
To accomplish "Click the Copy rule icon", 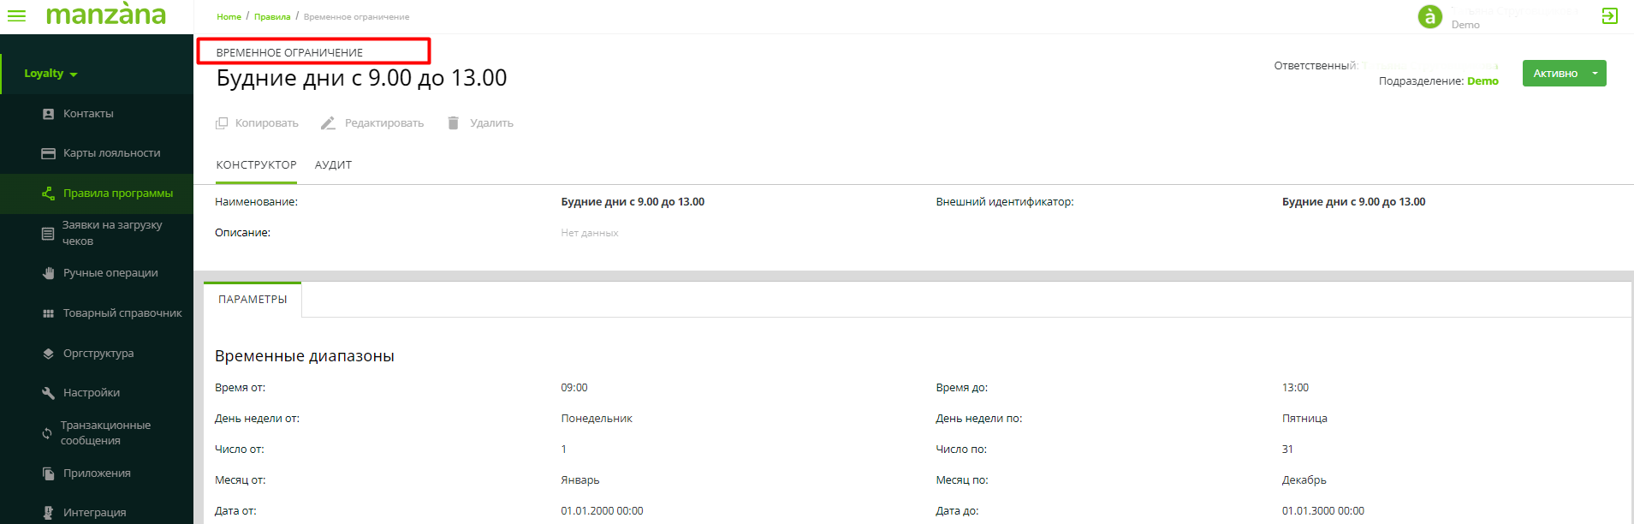I will pos(222,123).
